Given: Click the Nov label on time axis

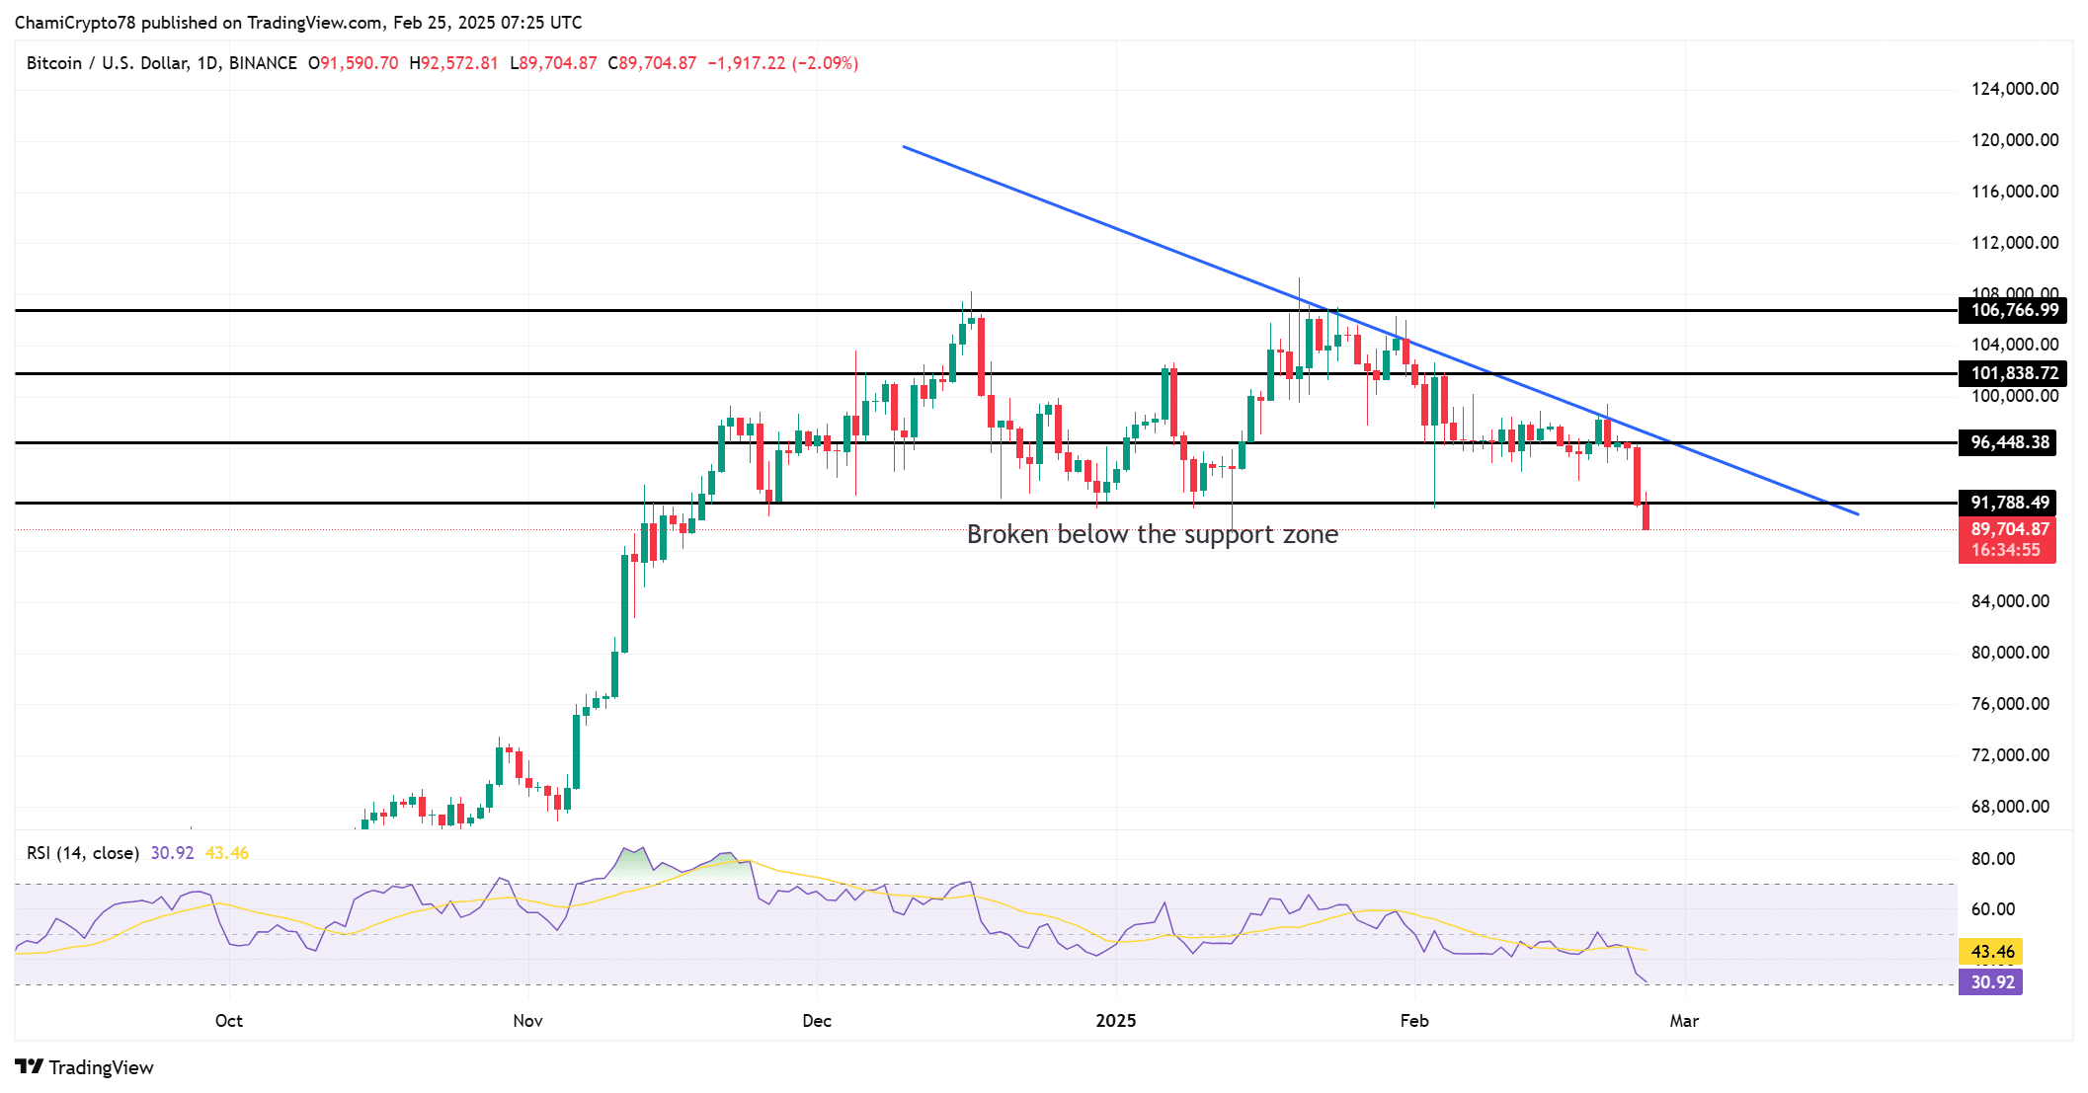Looking at the screenshot, I should (x=528, y=1021).
